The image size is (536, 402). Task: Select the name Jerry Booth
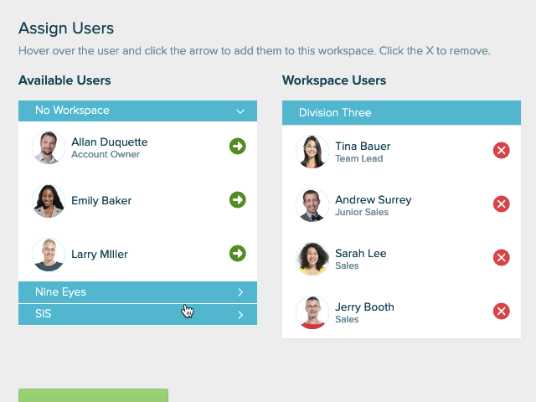[x=364, y=307]
